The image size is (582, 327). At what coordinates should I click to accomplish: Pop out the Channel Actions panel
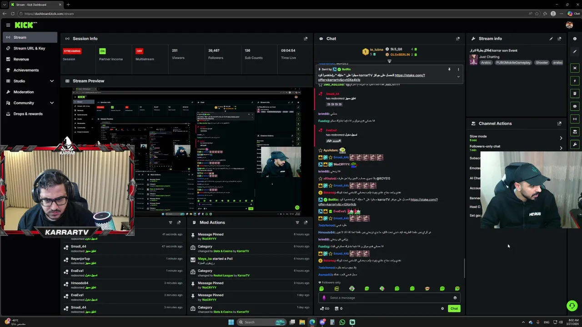coord(559,124)
